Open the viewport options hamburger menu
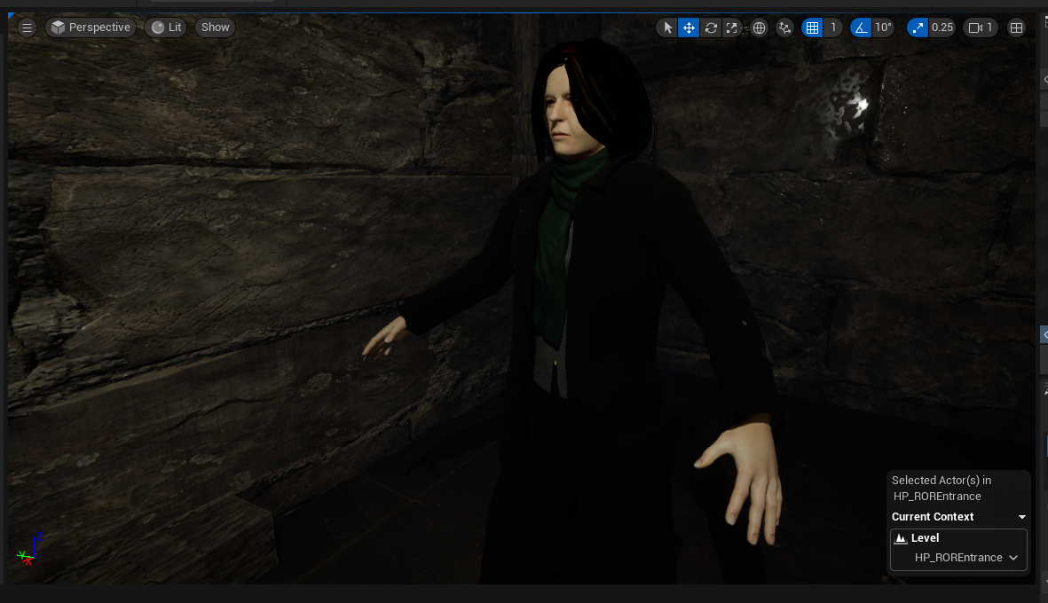This screenshot has height=603, width=1048. point(27,27)
